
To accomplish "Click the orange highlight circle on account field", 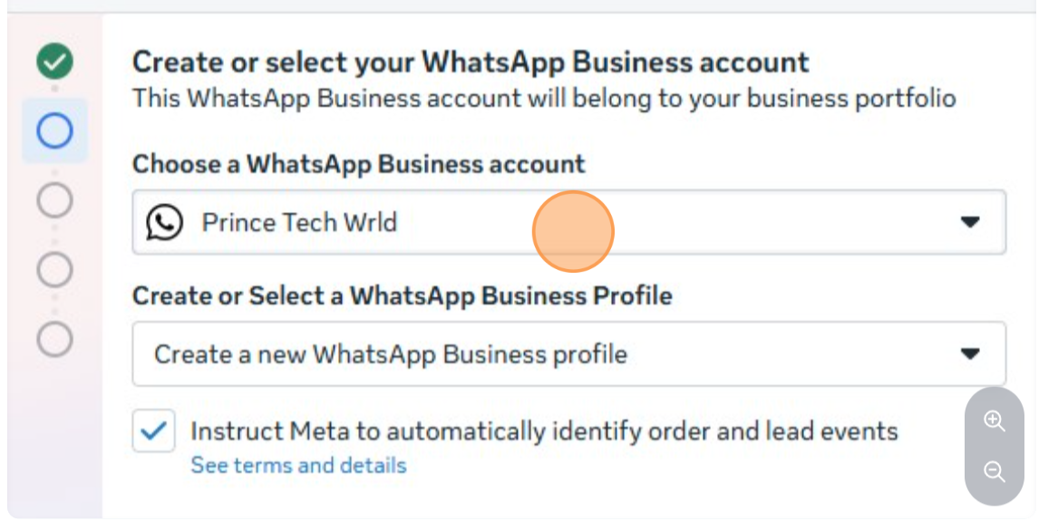I will [573, 231].
